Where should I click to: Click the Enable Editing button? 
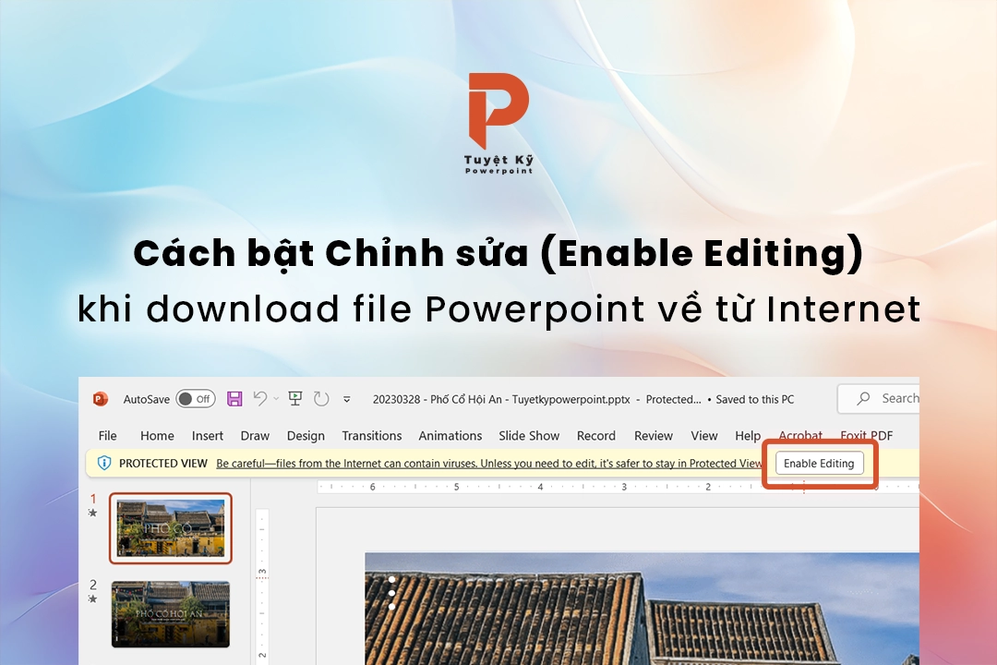pyautogui.click(x=819, y=464)
